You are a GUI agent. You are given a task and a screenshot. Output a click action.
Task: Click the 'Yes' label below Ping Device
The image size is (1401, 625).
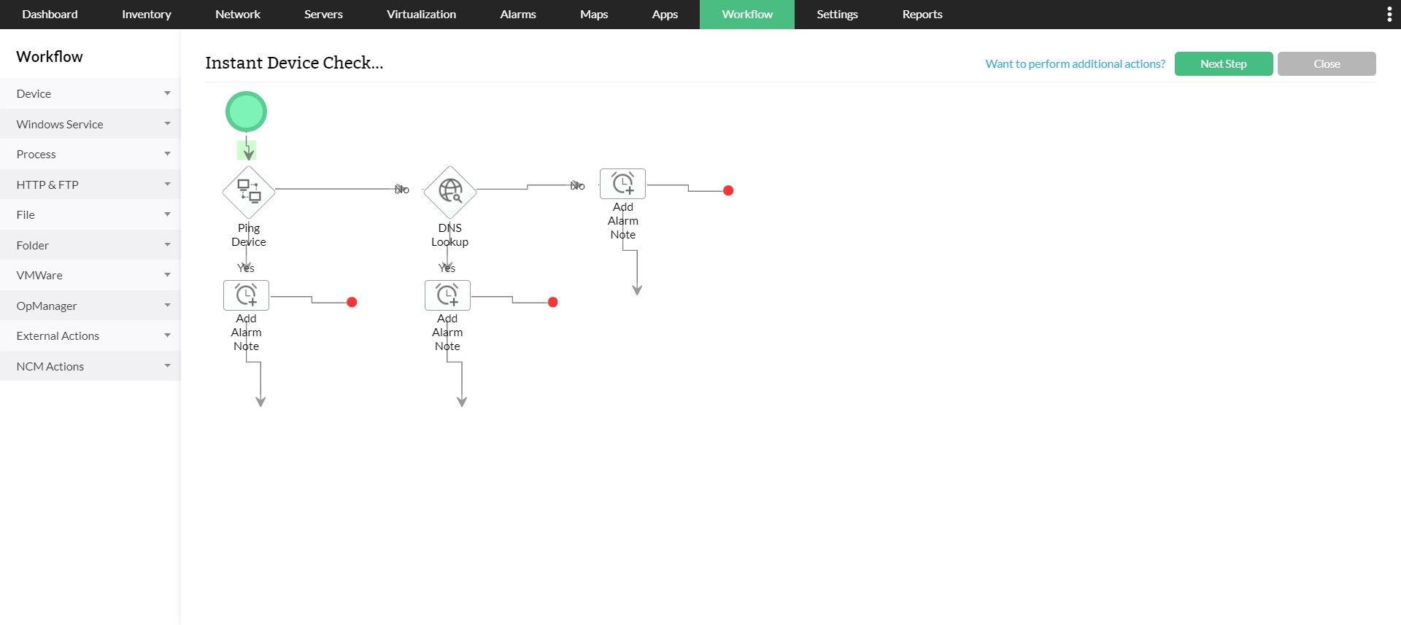(x=246, y=268)
